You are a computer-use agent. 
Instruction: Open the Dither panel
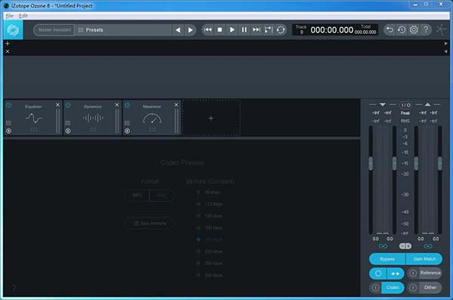(430, 288)
